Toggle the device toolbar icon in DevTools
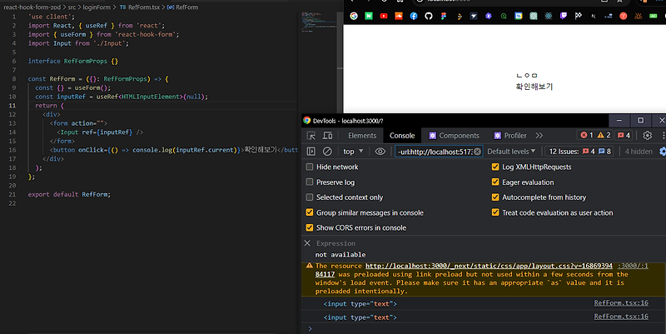Image resolution: width=666 pixels, height=334 pixels. coord(328,135)
